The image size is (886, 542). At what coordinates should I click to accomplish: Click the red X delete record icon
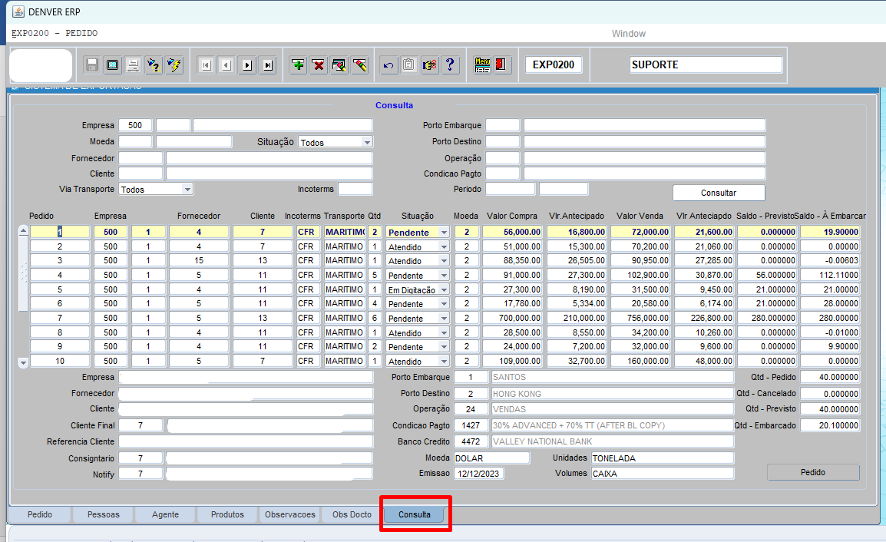click(319, 65)
